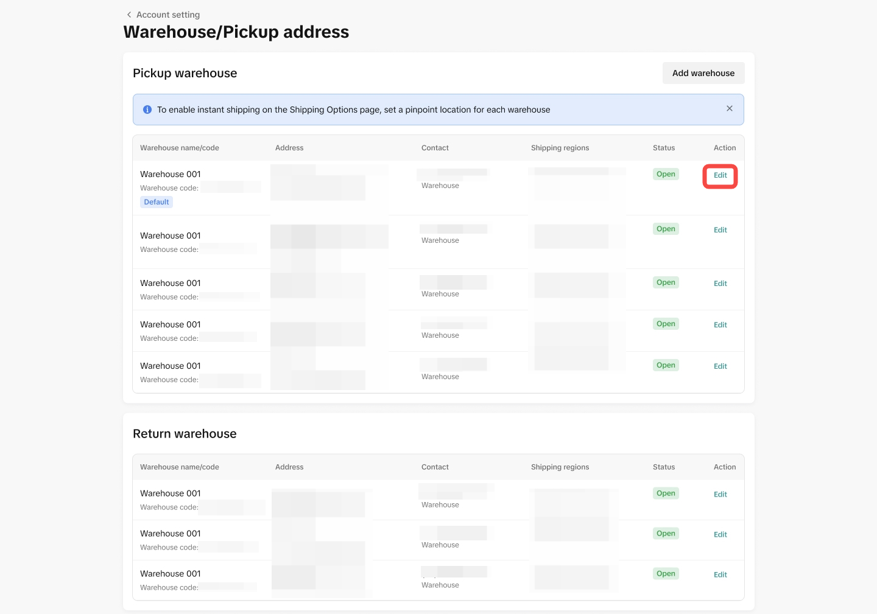
Task: Click the Open status of the last return warehouse
Action: [666, 574]
